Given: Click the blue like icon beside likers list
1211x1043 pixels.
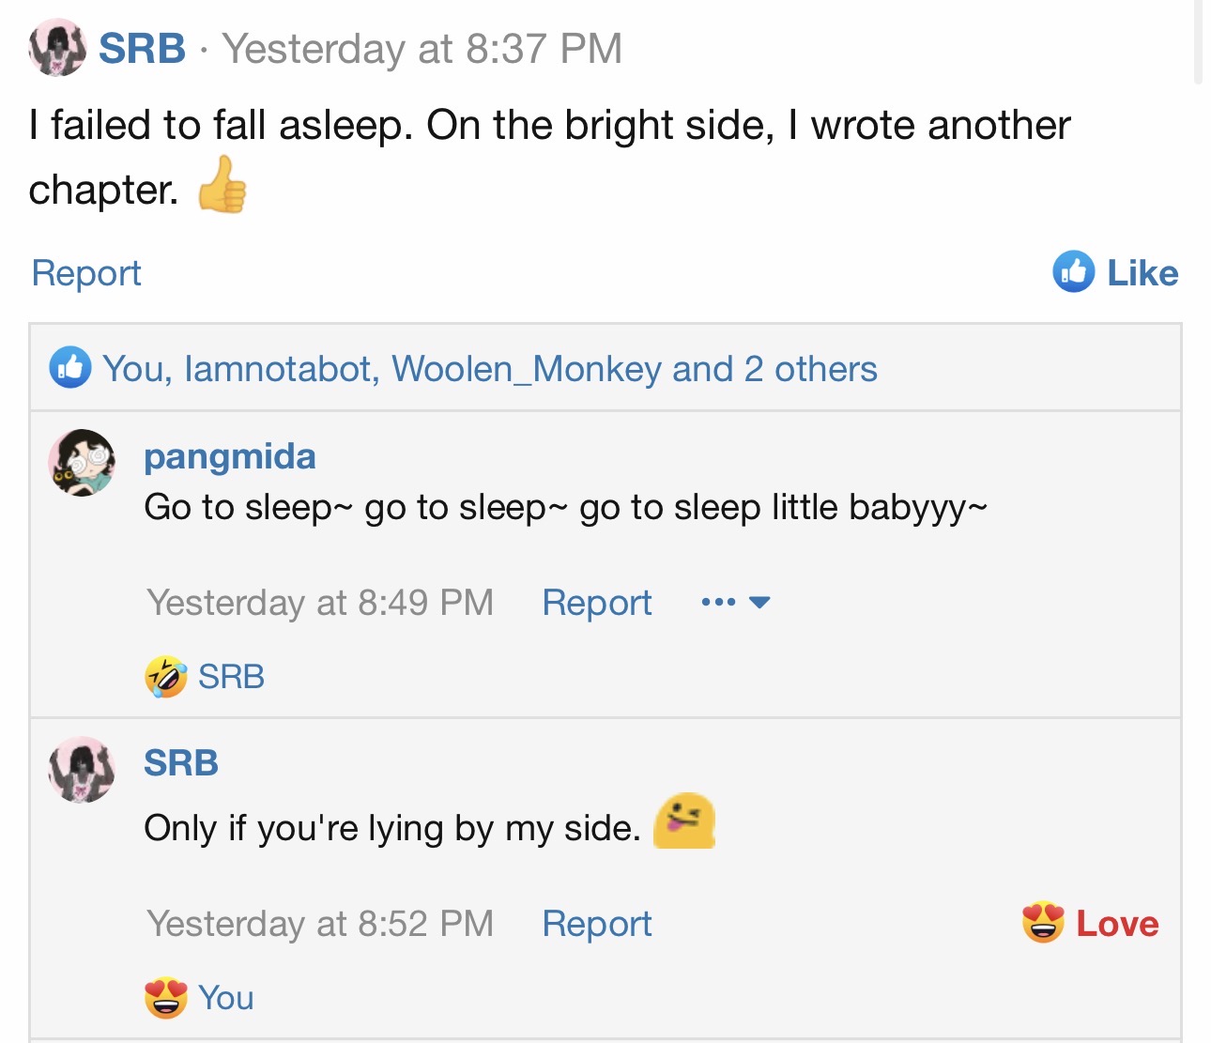Looking at the screenshot, I should [70, 368].
